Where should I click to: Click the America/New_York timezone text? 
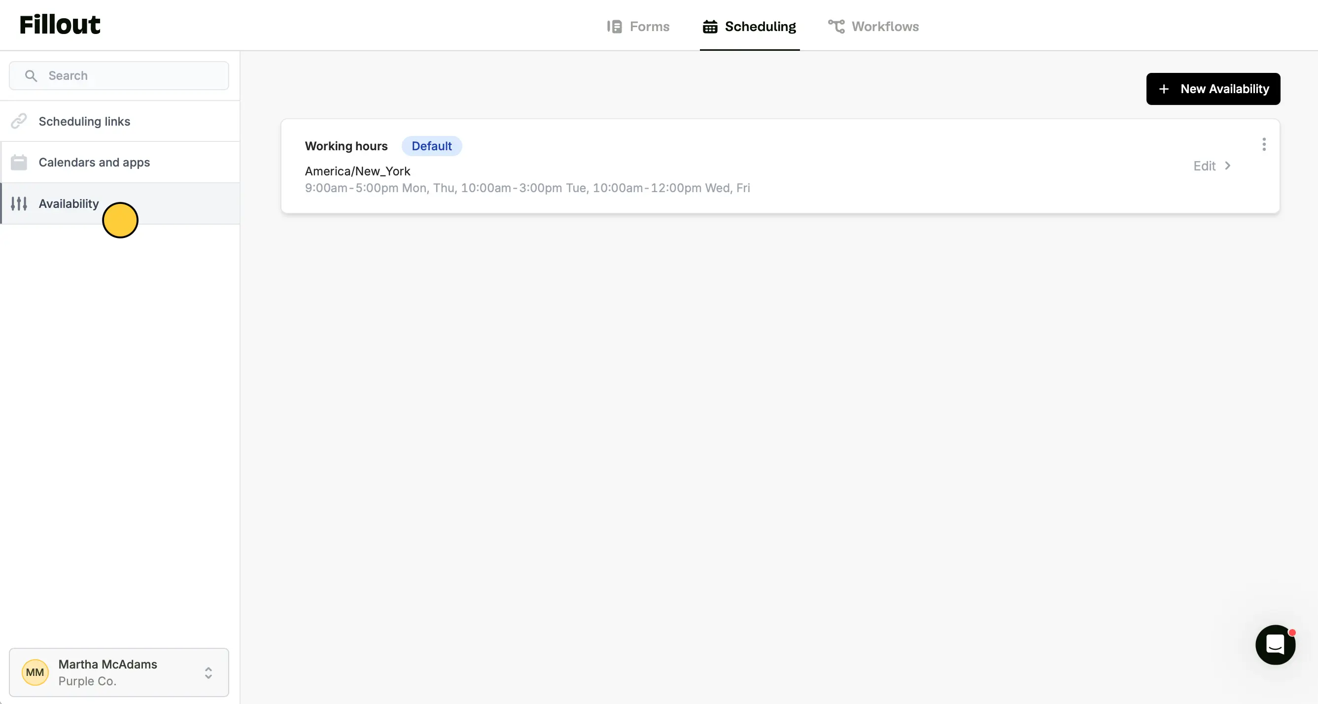coord(358,171)
